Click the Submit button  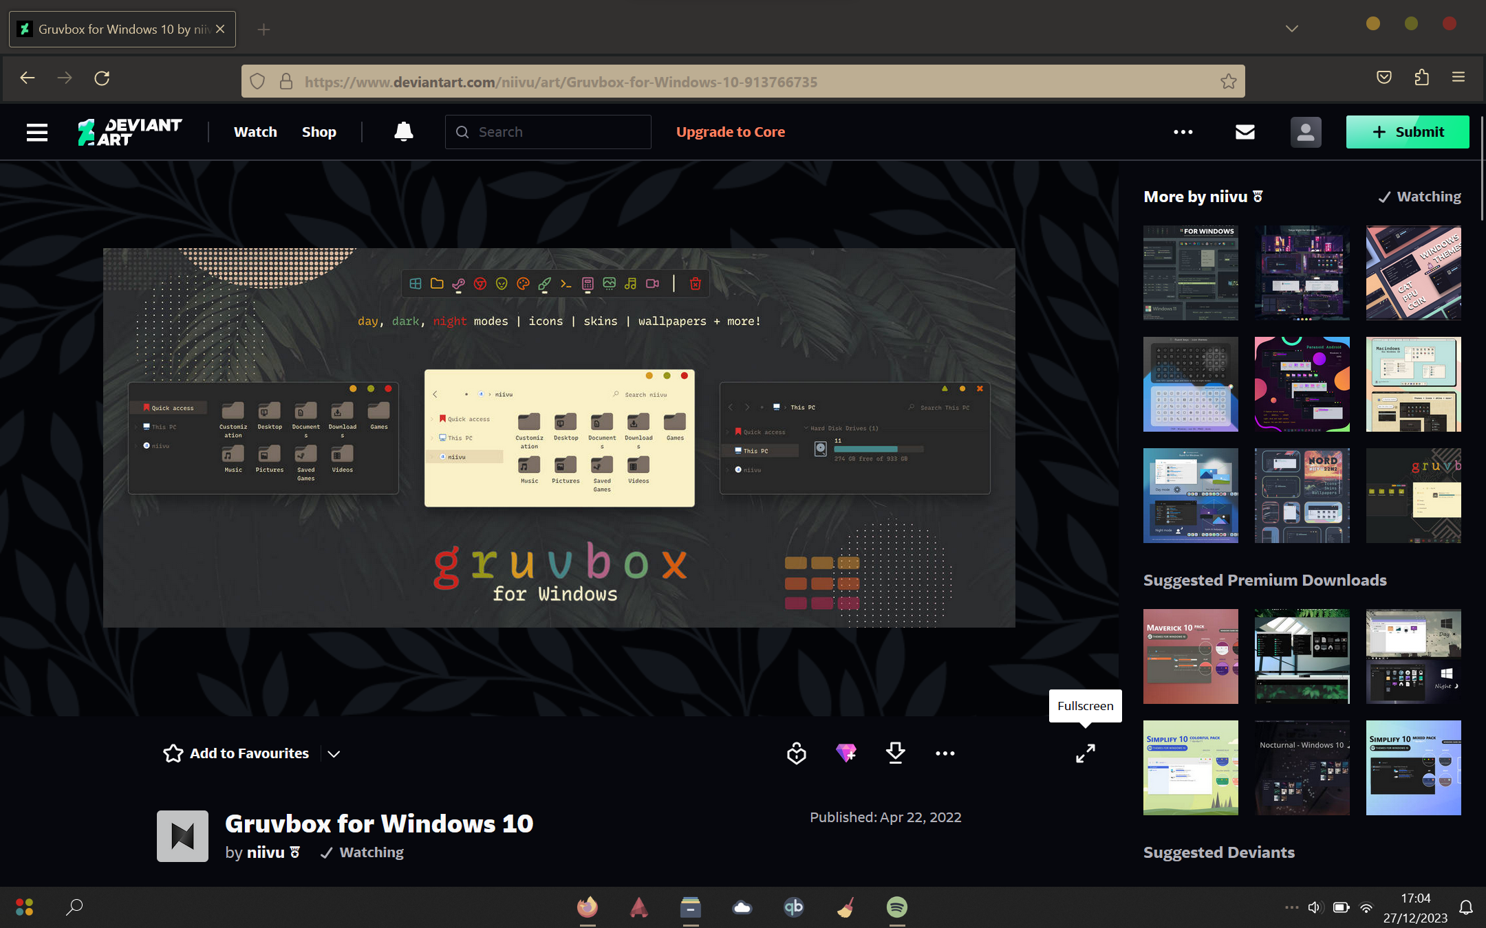pyautogui.click(x=1408, y=131)
